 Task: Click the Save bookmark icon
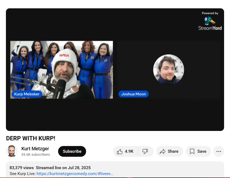coord(192,152)
